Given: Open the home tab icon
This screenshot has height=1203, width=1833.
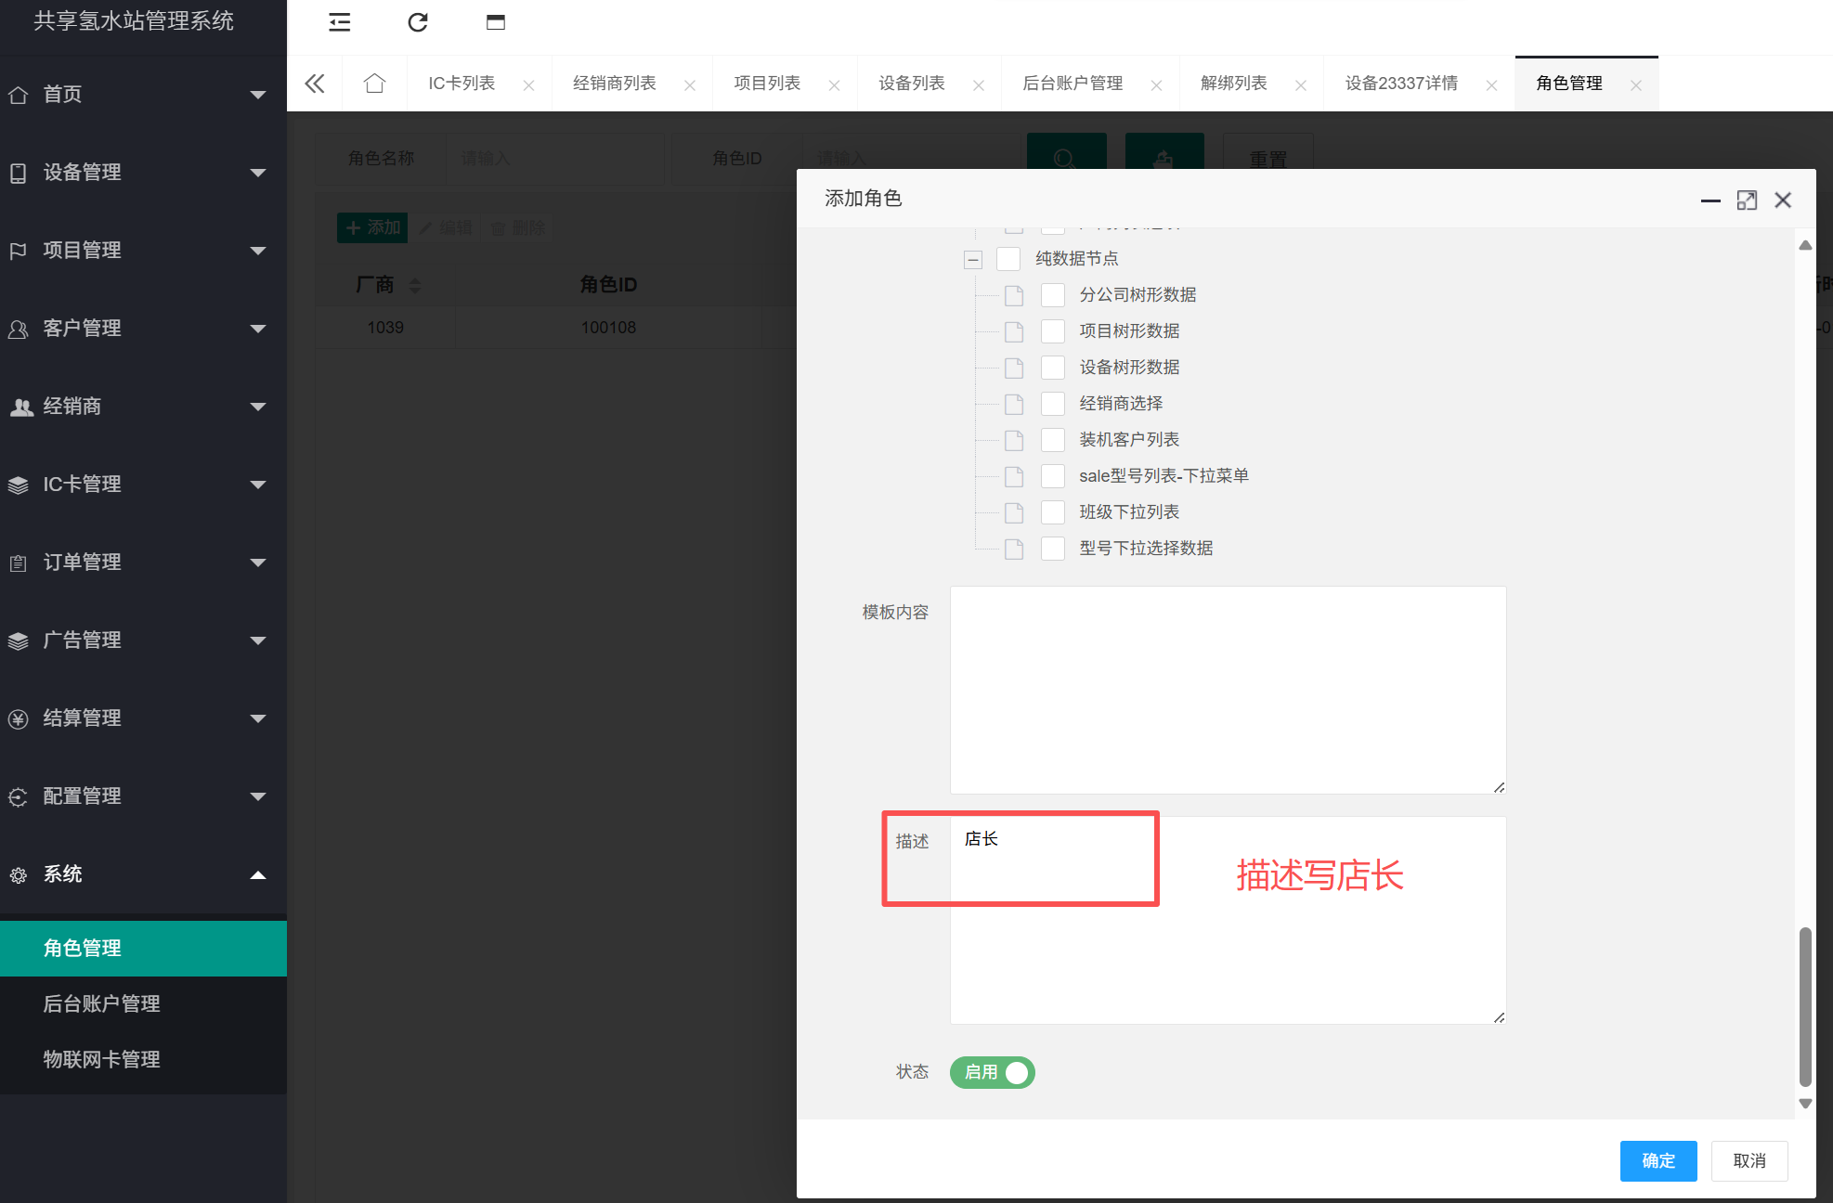Looking at the screenshot, I should click(374, 84).
